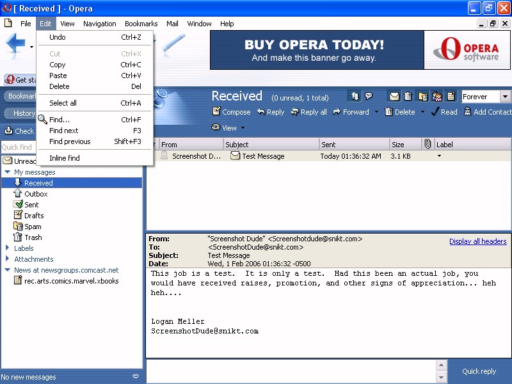
Task: Choose Inline find from the Edit menu
Action: (x=95, y=158)
